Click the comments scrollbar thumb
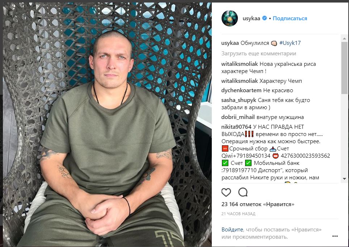Screen dimensions: 349x247 pos(345,68)
